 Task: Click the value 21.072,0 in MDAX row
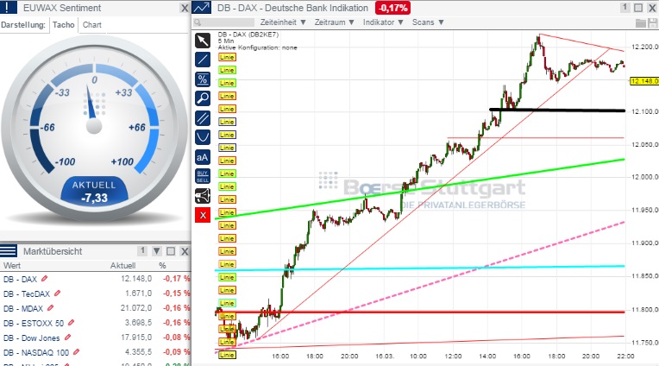[136, 308]
